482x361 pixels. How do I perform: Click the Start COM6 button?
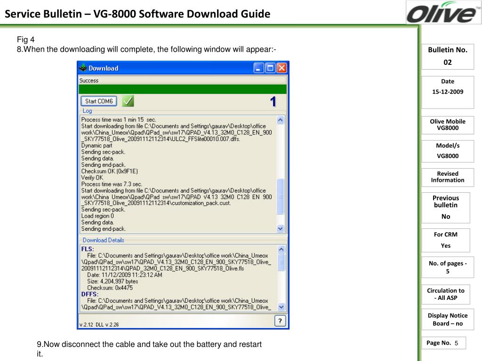click(x=99, y=101)
